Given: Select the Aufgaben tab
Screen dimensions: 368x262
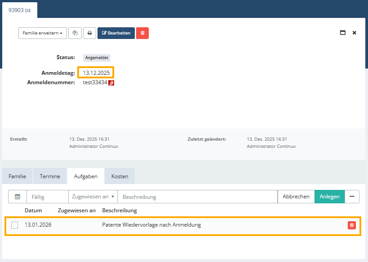Looking at the screenshot, I should [86, 176].
